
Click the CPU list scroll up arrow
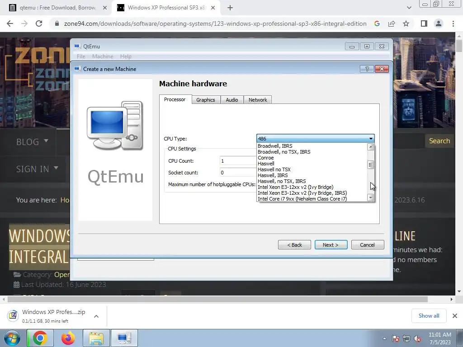(x=371, y=147)
